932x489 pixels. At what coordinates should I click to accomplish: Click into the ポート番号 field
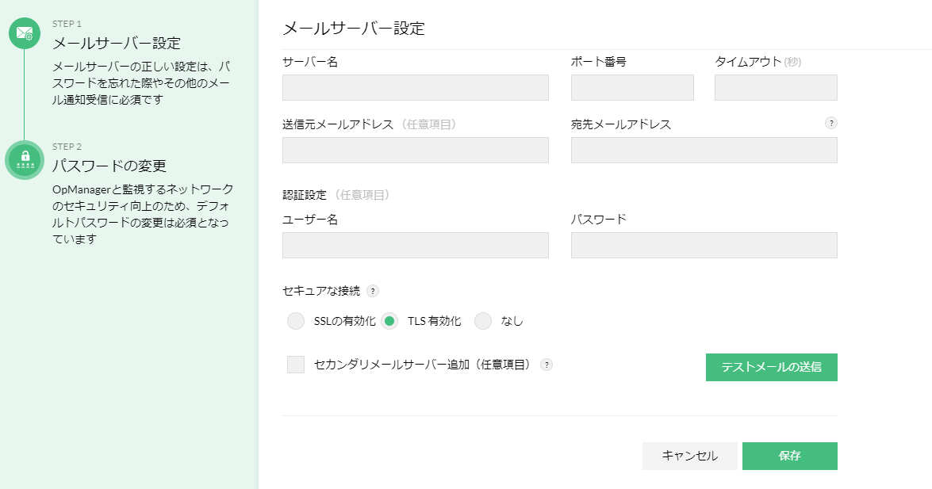coord(632,88)
